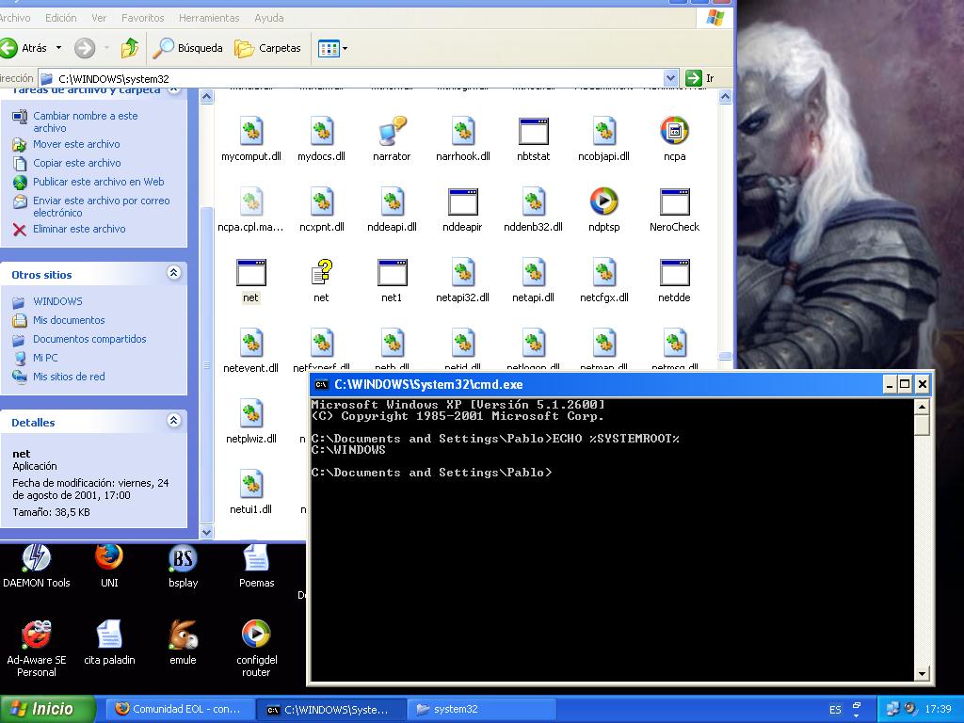Select the nbtstat application icon
Image resolution: width=964 pixels, height=723 pixels.
tap(533, 130)
